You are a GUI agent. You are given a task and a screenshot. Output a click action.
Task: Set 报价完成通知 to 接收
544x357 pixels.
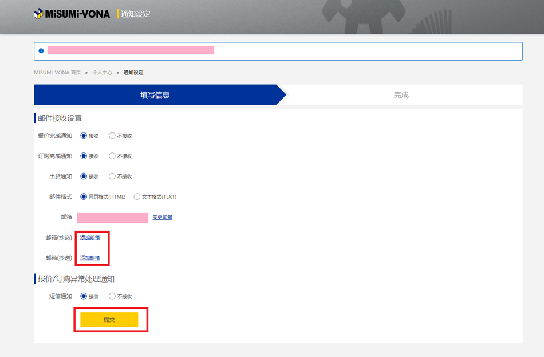84,136
